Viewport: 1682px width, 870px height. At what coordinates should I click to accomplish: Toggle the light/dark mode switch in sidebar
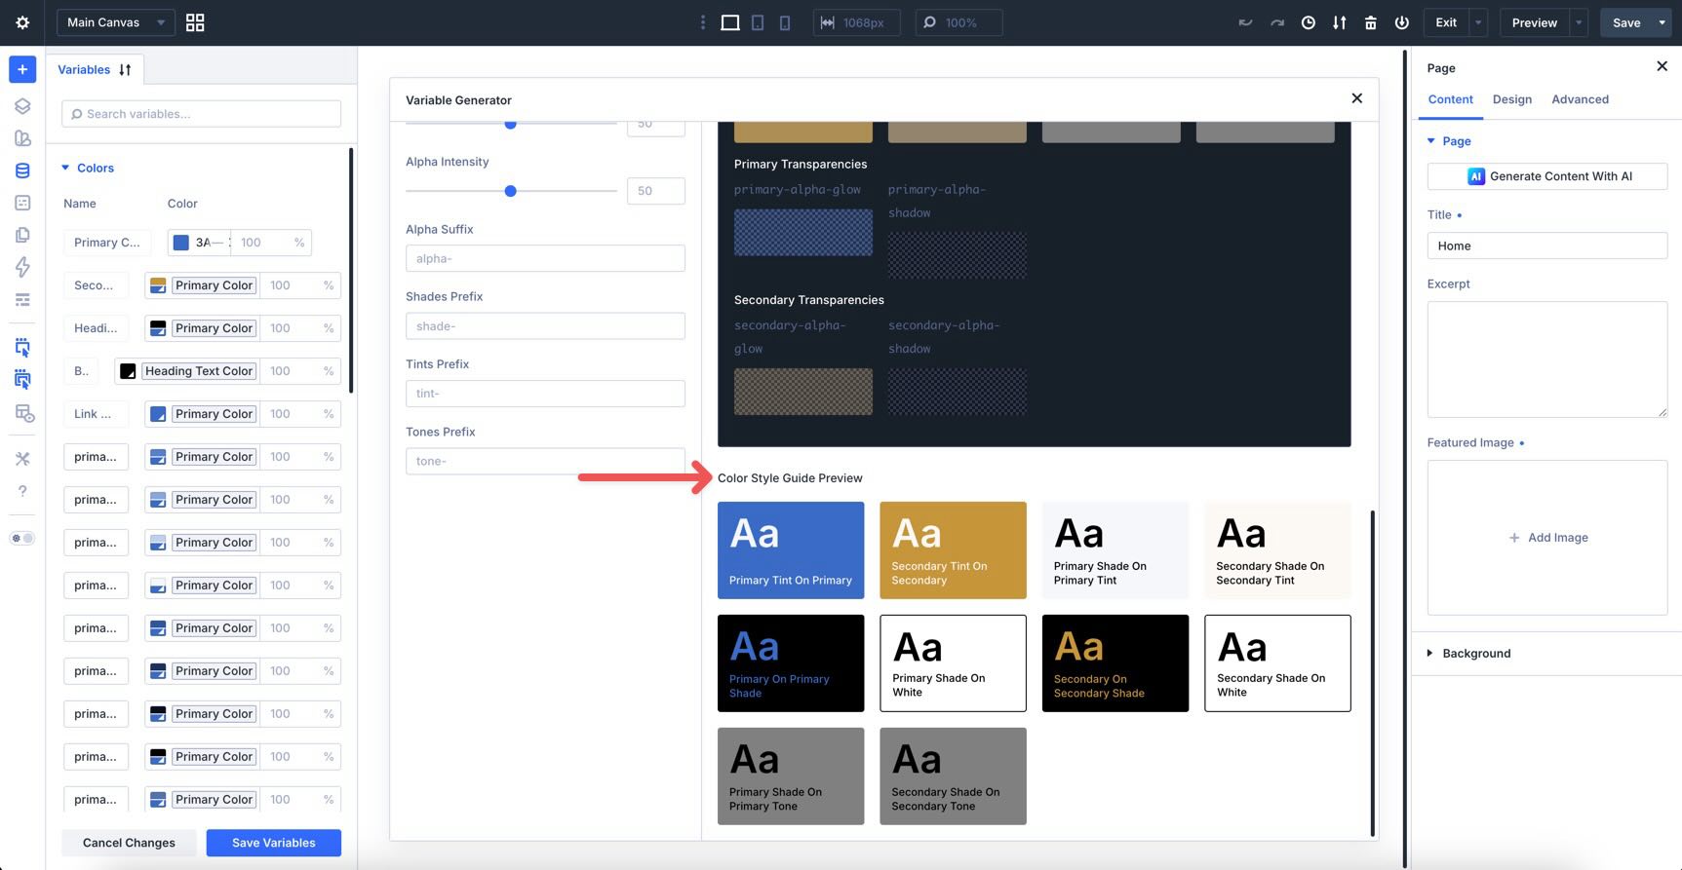22,538
